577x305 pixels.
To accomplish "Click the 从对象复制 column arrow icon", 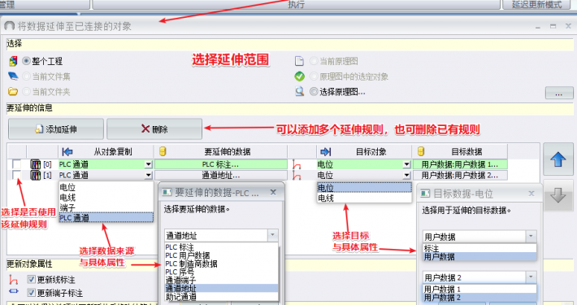I will 67,151.
